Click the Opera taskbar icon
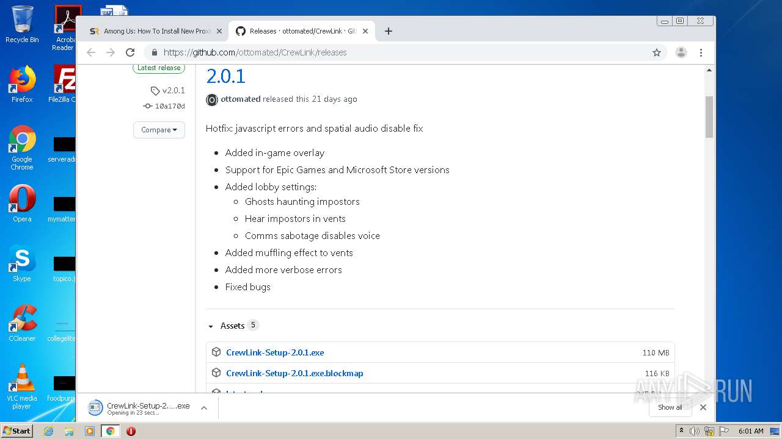 point(131,431)
